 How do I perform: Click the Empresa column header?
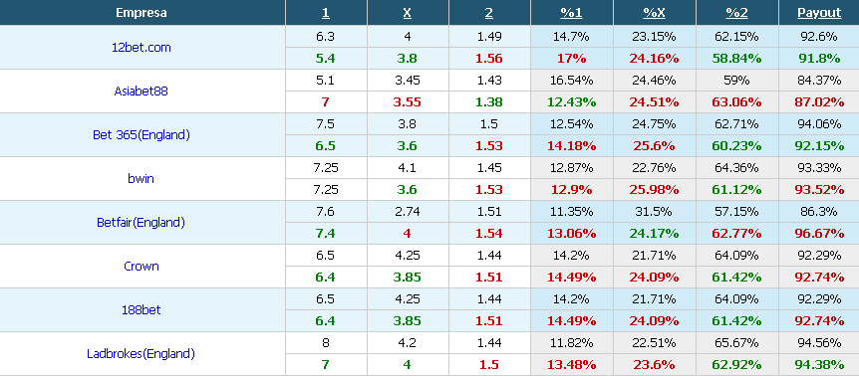[141, 13]
